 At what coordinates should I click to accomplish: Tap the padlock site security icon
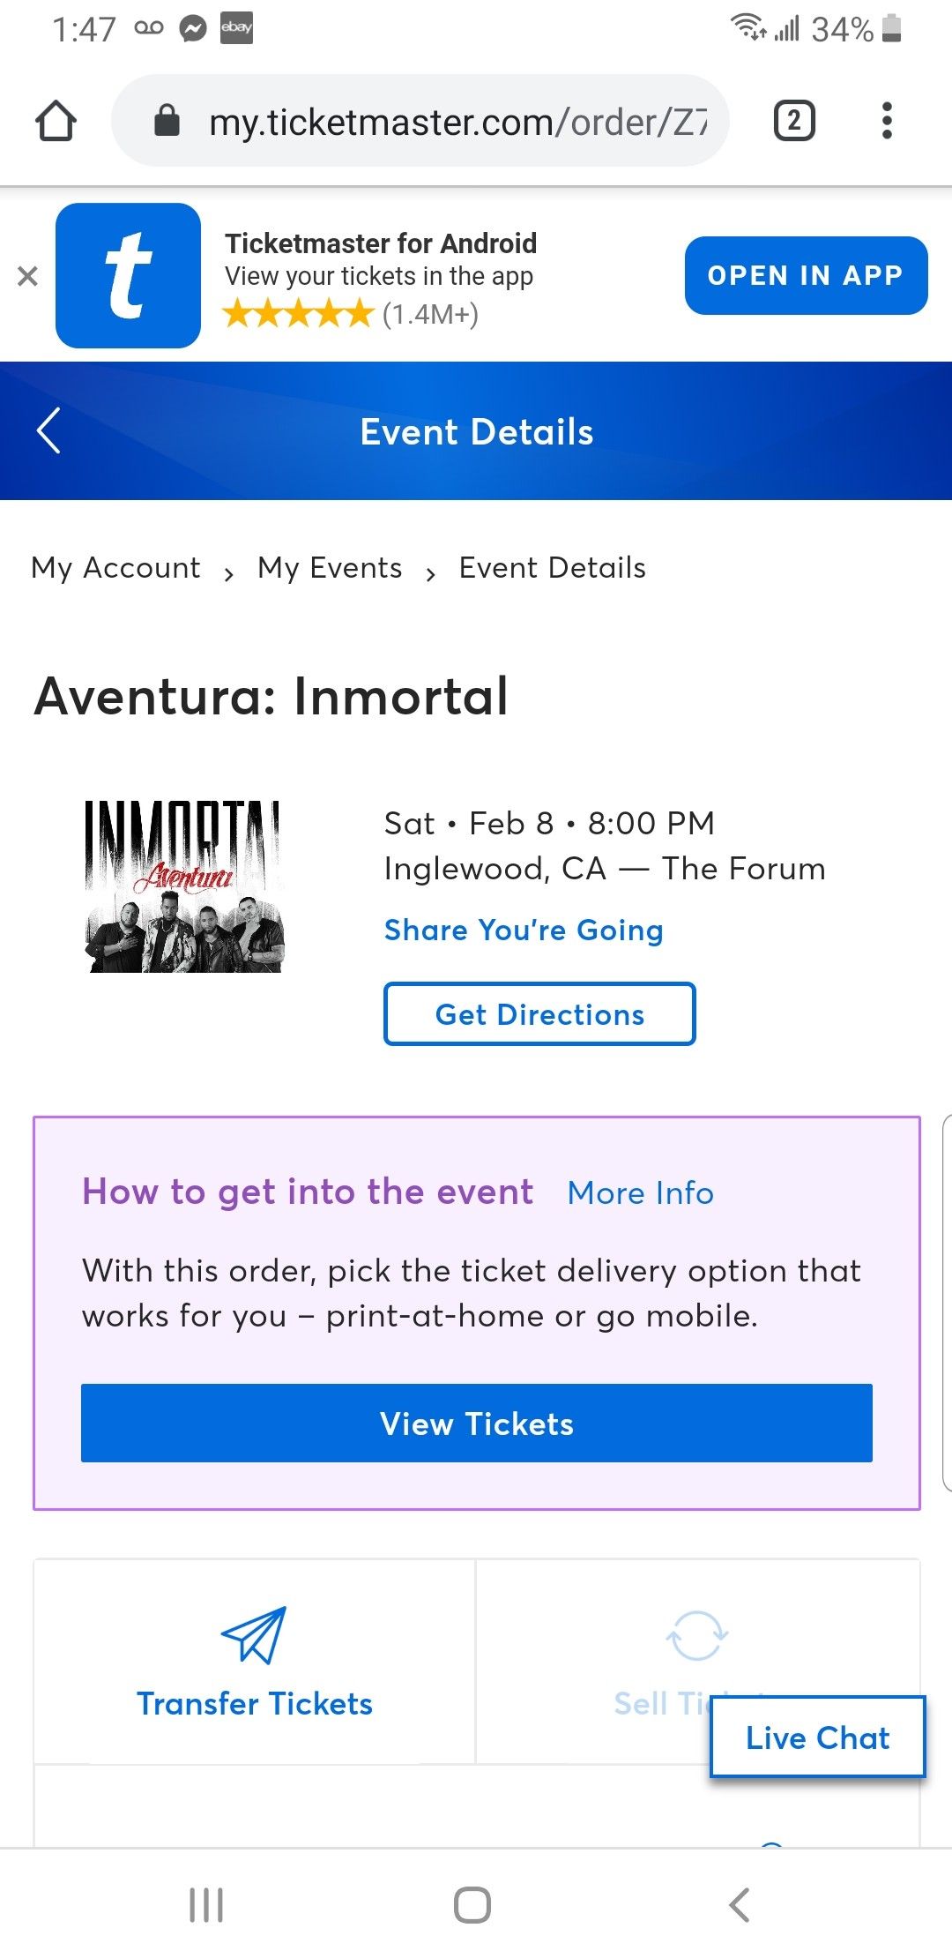(x=167, y=121)
